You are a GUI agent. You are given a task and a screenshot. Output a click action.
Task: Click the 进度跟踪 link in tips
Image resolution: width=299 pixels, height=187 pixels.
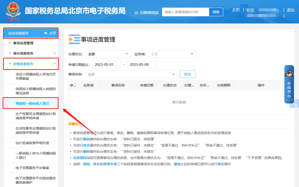[x=80, y=158]
